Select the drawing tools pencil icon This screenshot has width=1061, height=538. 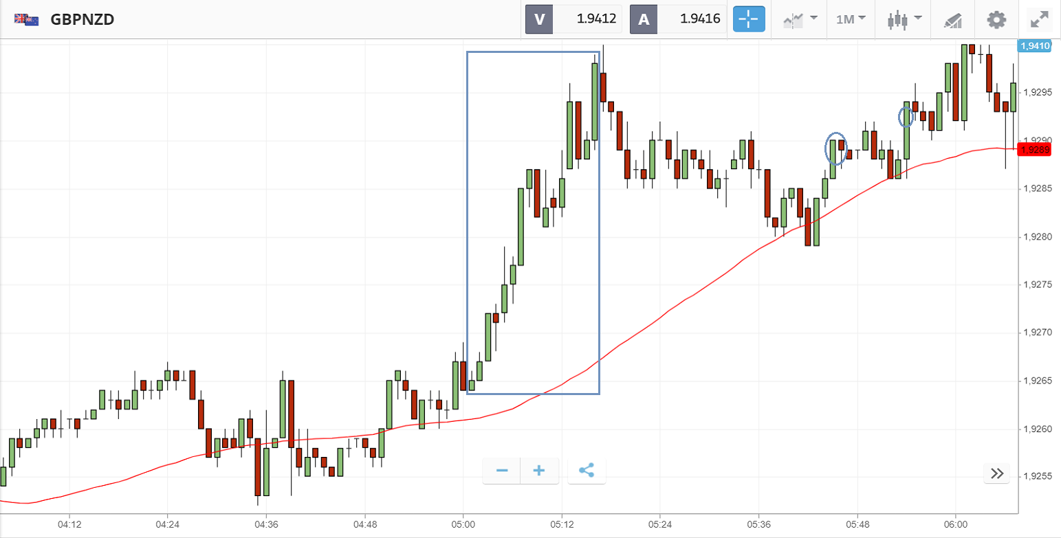(952, 20)
